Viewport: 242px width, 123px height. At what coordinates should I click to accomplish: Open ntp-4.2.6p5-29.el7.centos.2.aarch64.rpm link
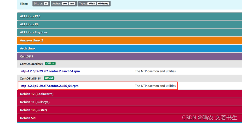click(x=50, y=71)
